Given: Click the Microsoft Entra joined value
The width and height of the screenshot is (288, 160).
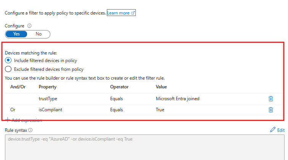Looking at the screenshot, I should click(x=177, y=99).
